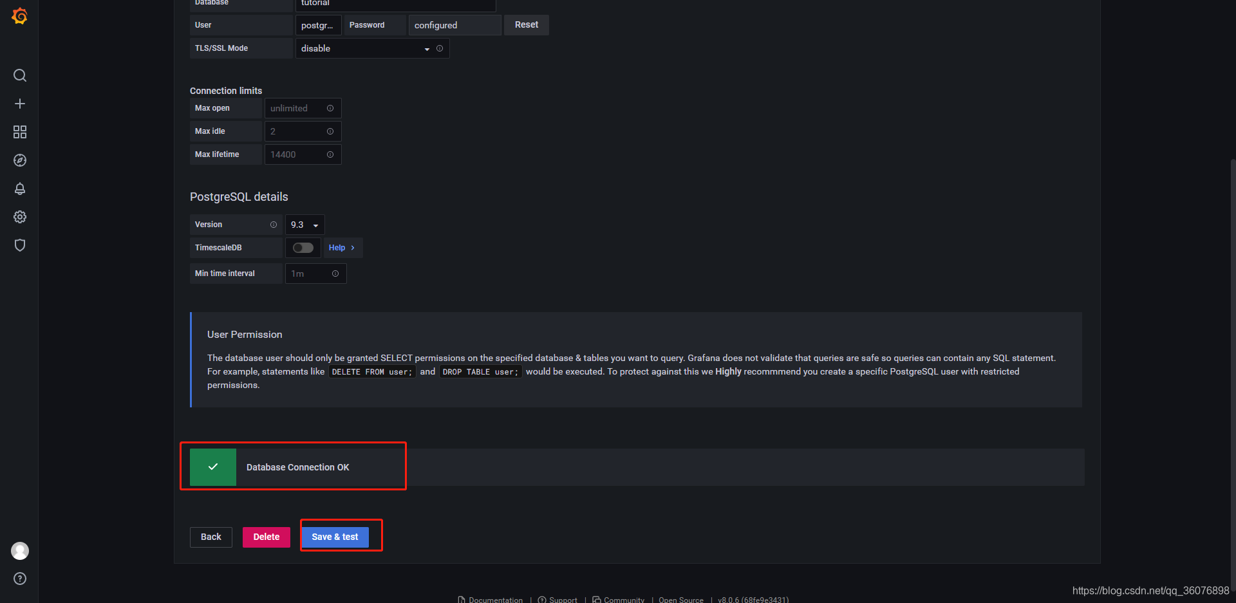The height and width of the screenshot is (603, 1236).
Task: Open the Create plus menu icon
Action: coord(20,104)
